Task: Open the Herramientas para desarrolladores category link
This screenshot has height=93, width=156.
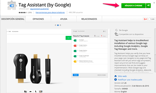Action: point(50,12)
